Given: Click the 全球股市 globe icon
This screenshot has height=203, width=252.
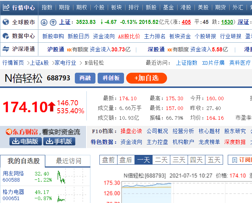Looking at the screenshot, I should click(6, 22).
